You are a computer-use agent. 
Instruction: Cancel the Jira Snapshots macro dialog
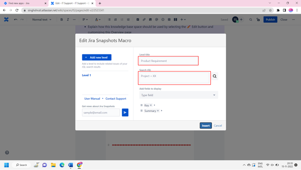point(218,125)
